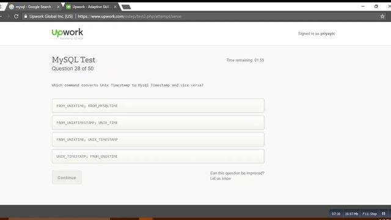Click the 19.97 Mb recording size indicator
Screen dimensions: 391x220
[x=351, y=214]
